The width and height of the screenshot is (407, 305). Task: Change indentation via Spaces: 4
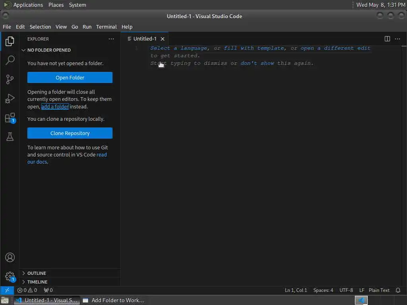point(323,290)
